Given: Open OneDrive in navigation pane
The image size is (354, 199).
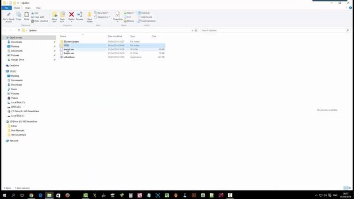Looking at the screenshot, I should coord(14,66).
